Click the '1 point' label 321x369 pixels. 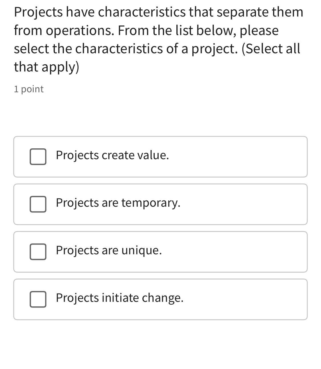coord(28,89)
